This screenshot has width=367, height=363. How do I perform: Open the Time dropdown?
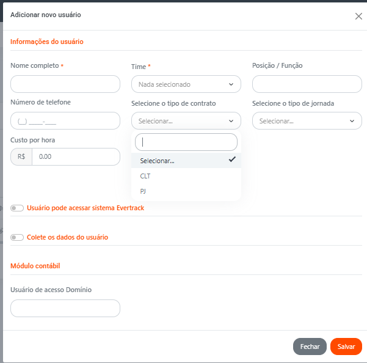point(186,84)
